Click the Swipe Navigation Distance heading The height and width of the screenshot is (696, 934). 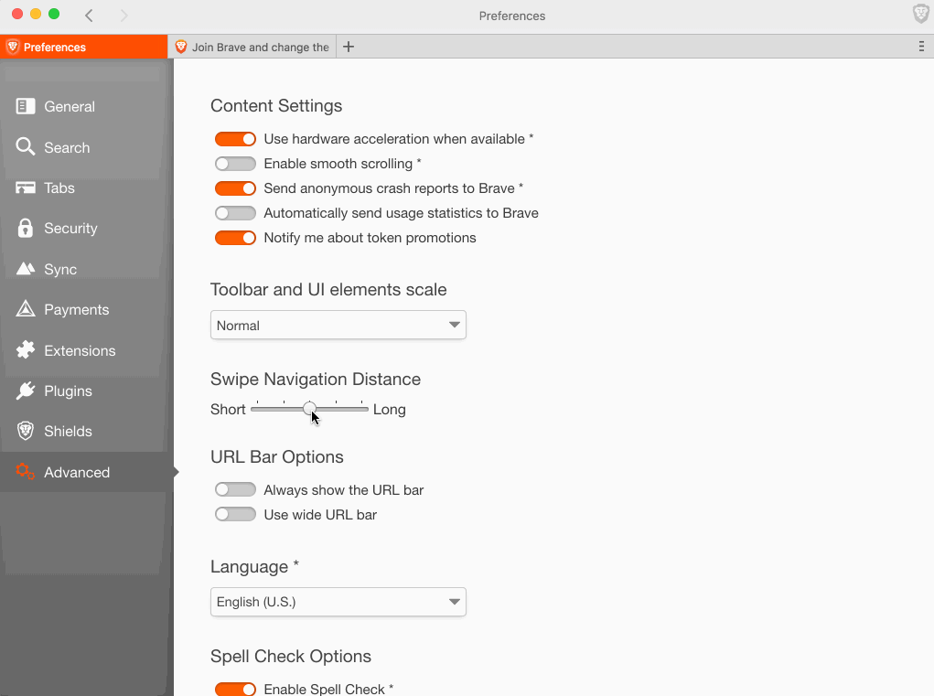pyautogui.click(x=316, y=380)
